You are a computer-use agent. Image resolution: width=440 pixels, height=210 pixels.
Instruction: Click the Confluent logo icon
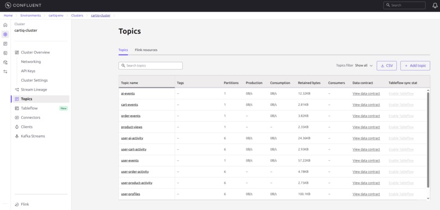[x=8, y=5]
